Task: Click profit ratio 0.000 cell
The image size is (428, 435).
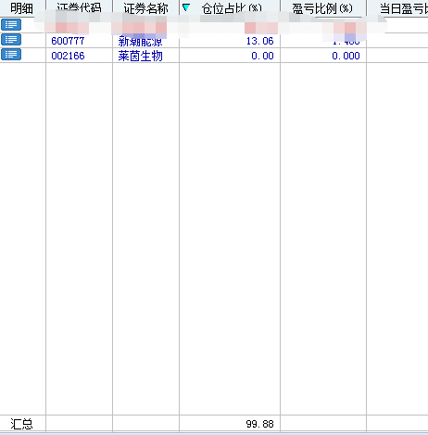Action: click(x=346, y=56)
